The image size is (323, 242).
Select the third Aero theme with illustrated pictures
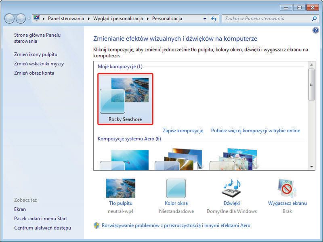(234, 159)
